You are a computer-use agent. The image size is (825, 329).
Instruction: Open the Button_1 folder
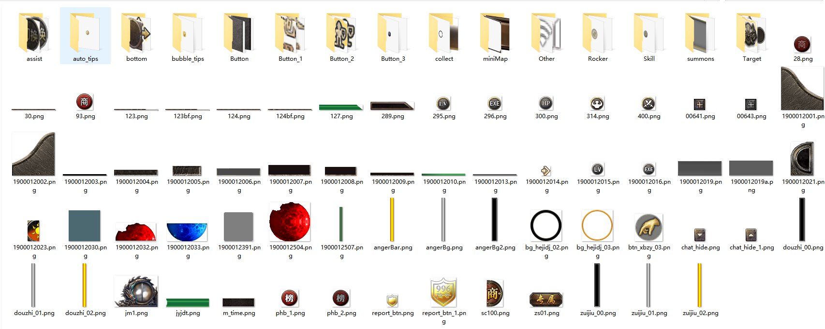290,33
